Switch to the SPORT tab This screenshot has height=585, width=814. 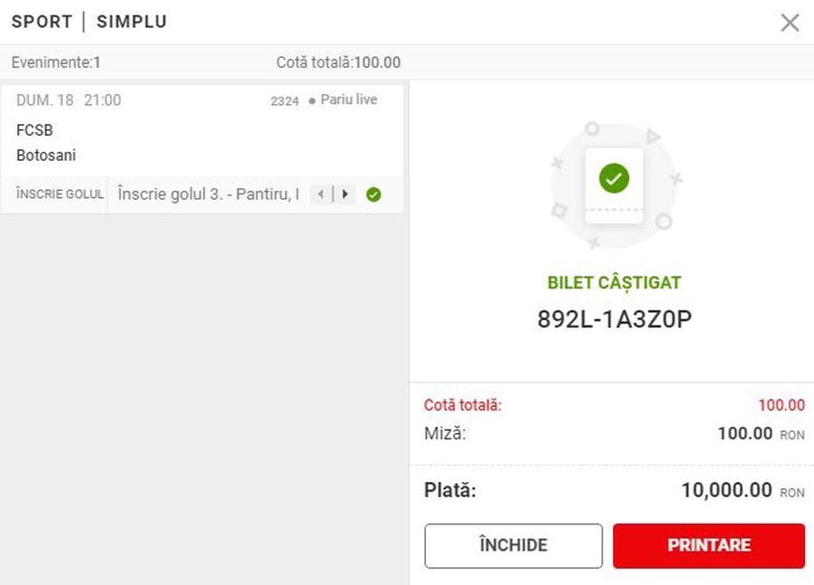coord(42,22)
